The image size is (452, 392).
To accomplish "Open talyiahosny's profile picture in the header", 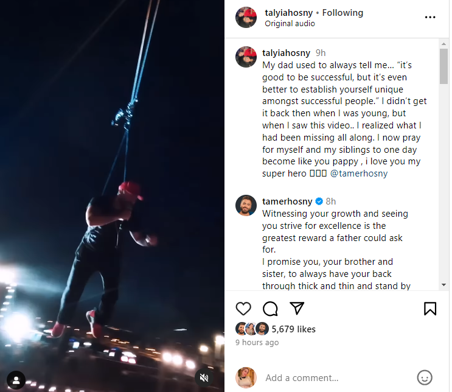I will (x=246, y=18).
